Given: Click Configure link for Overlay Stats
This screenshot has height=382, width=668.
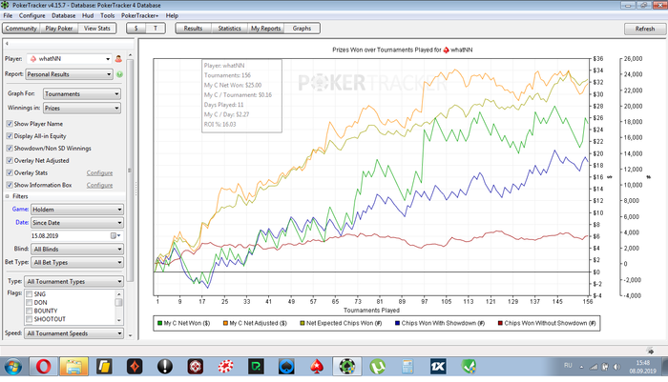Looking at the screenshot, I should [x=99, y=172].
